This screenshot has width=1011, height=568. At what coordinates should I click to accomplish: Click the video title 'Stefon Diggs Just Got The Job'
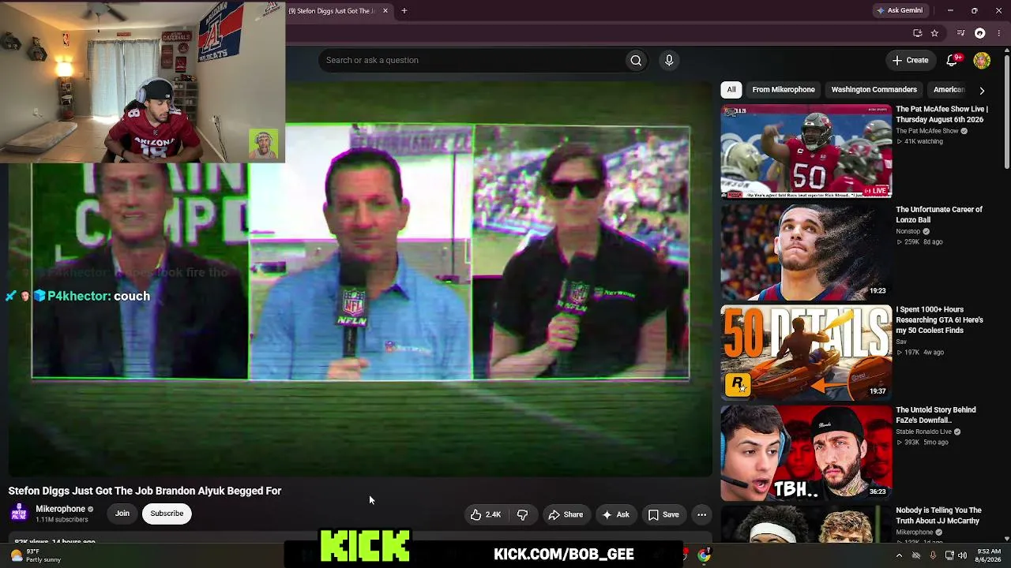click(145, 491)
